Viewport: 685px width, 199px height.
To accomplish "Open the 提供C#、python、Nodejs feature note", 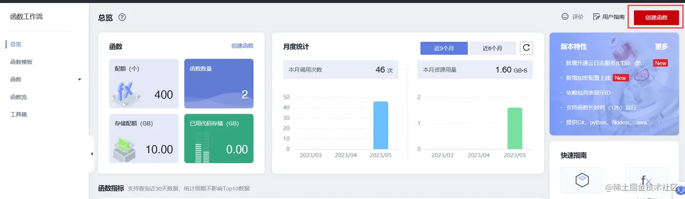I will pos(609,122).
